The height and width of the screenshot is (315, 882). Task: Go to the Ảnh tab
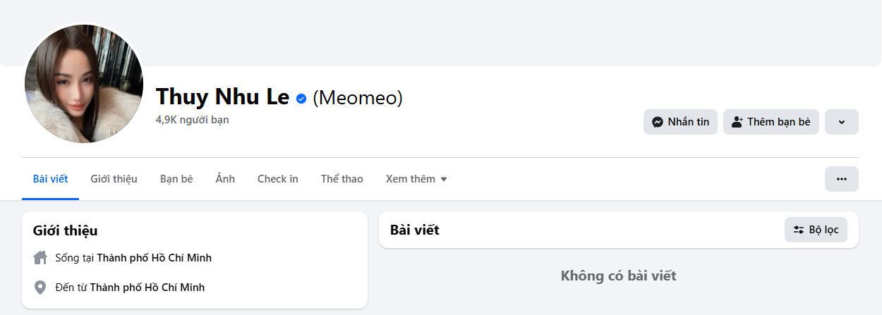pos(225,179)
